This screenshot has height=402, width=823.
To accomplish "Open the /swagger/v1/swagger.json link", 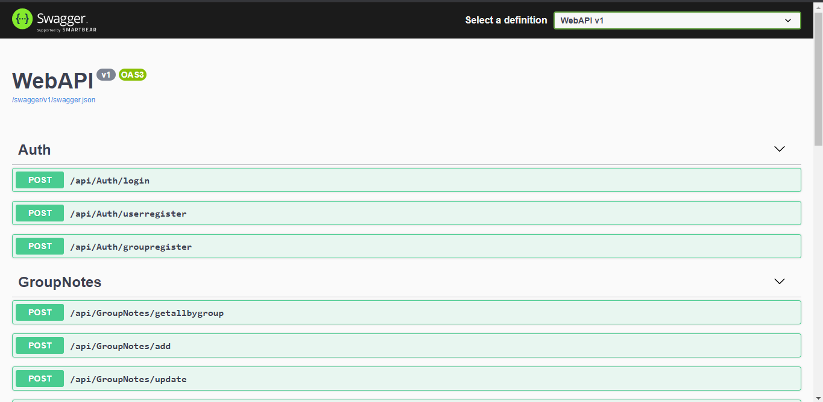I will coord(53,99).
